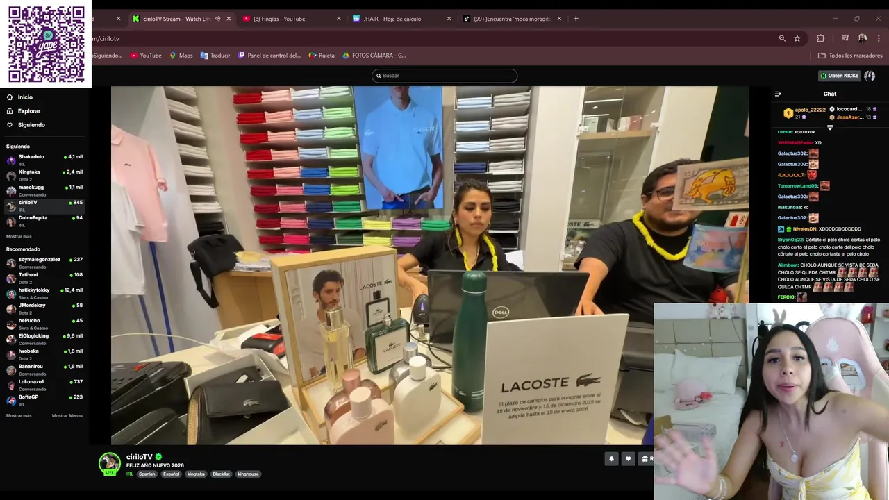Open ElGlogloking recommended channel
The height and width of the screenshot is (500, 889).
coord(45,339)
